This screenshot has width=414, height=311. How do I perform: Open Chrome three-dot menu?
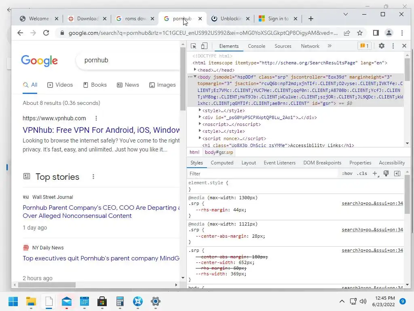(x=402, y=33)
